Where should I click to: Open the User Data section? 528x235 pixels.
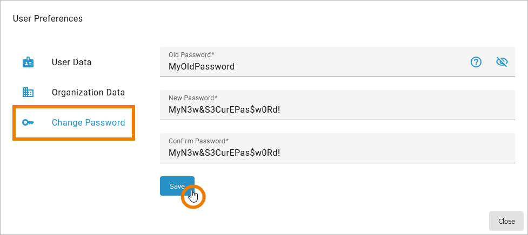71,63
